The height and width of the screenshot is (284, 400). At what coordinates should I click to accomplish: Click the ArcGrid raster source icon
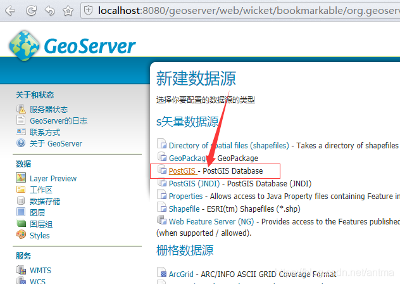tap(162, 272)
